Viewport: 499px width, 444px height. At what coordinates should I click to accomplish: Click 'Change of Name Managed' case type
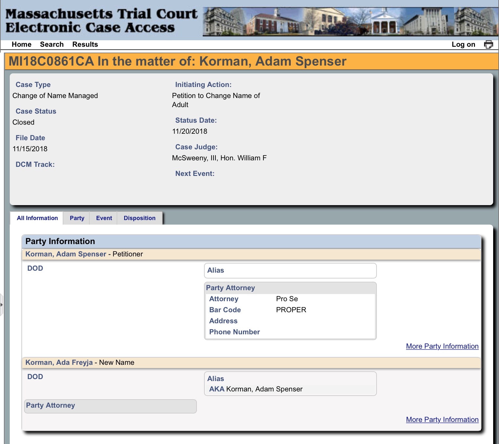55,96
